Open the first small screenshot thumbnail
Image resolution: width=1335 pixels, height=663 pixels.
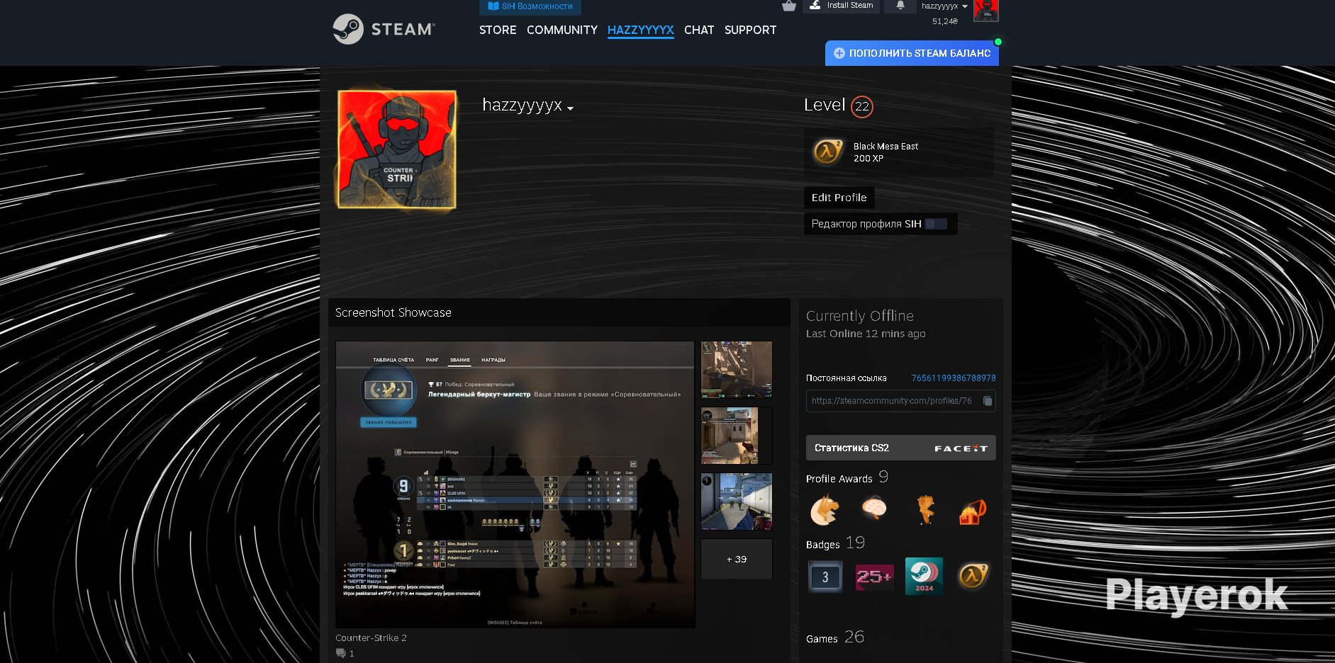(737, 370)
